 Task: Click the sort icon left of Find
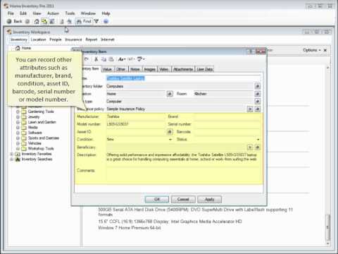[70, 21]
